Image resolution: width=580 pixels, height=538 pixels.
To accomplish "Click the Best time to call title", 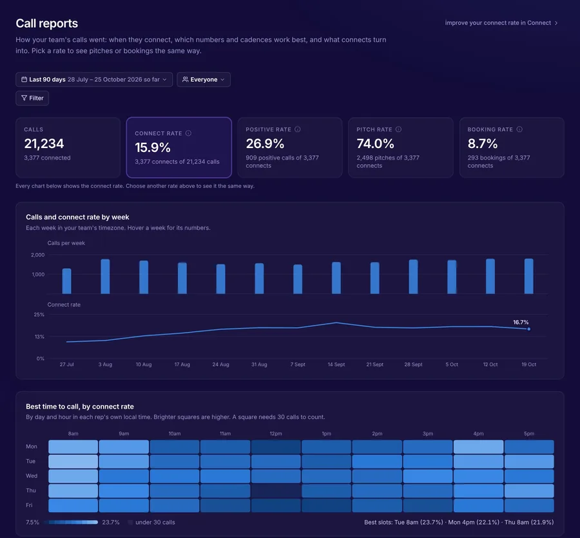I will pos(79,407).
